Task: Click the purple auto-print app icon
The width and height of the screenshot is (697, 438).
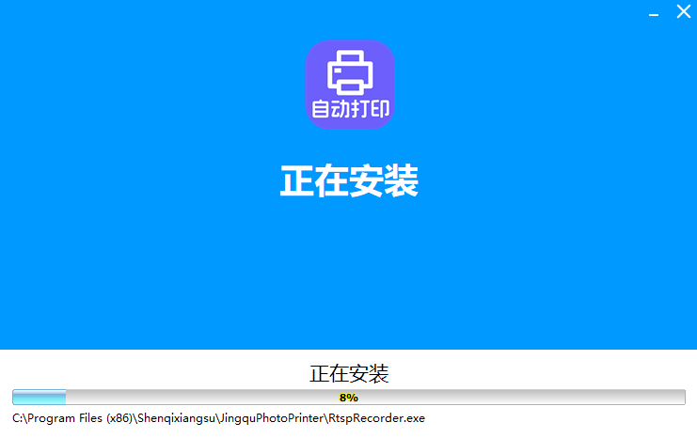Action: [x=349, y=85]
